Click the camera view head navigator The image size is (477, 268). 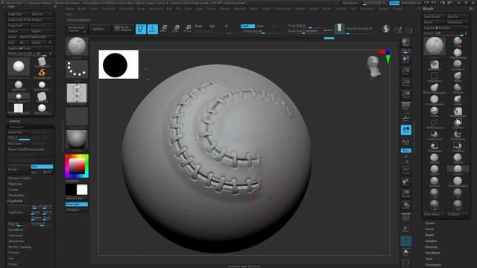point(374,66)
